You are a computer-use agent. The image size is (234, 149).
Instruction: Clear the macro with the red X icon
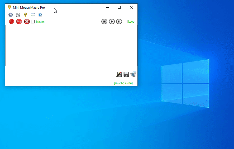(x=27, y=22)
